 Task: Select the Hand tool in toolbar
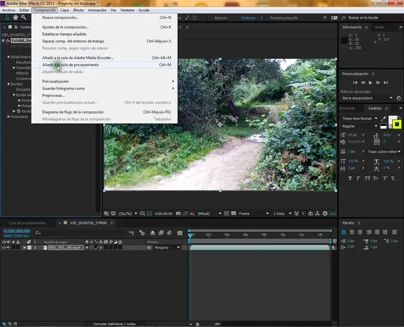16,17
